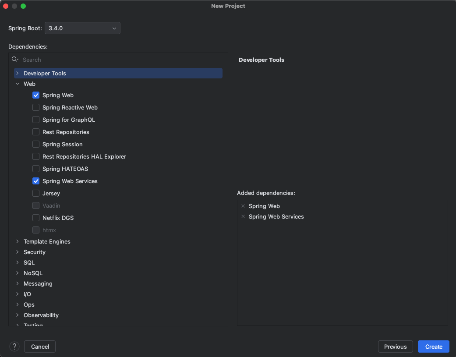Select the Developer Tools tree row label

pos(45,73)
